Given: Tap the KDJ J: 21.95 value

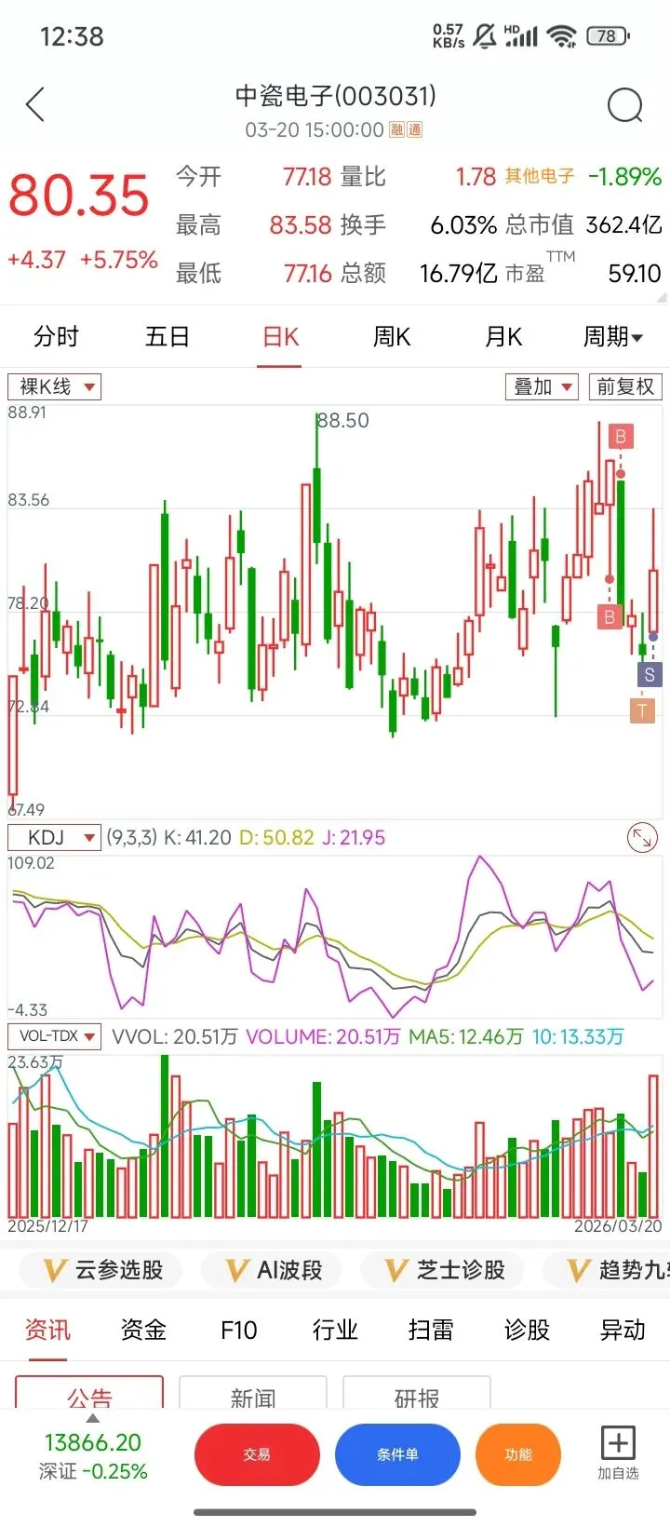Looking at the screenshot, I should pos(354,837).
